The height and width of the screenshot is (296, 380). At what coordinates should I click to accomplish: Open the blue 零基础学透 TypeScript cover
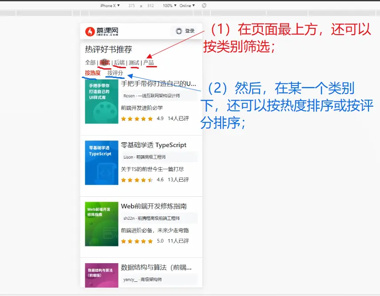coord(102,163)
